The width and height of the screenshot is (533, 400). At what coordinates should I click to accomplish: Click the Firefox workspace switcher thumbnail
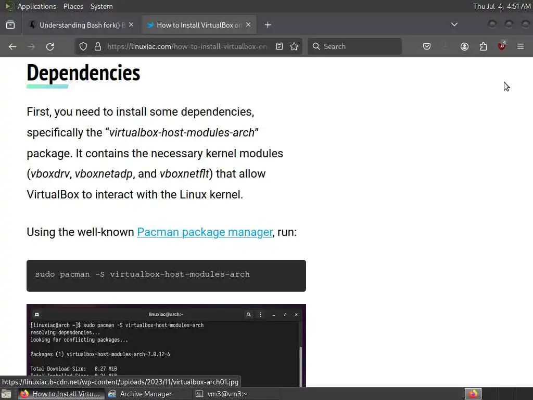pyautogui.click(x=473, y=394)
